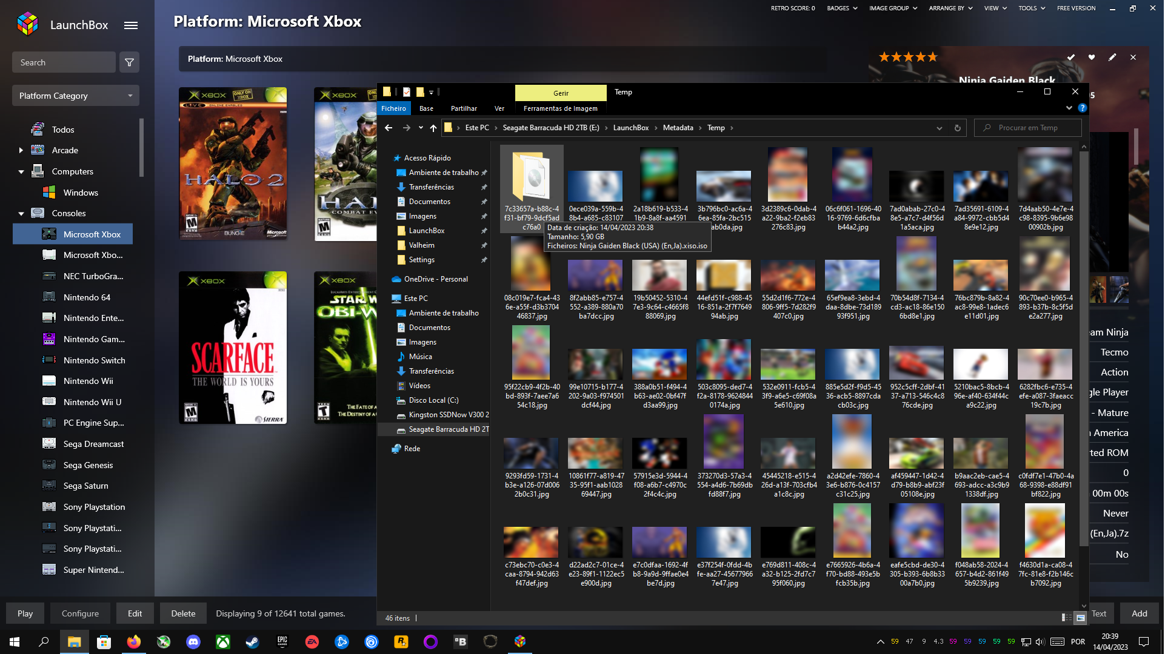The width and height of the screenshot is (1165, 654).
Task: Open the BADGES dropdown menu
Action: click(842, 8)
